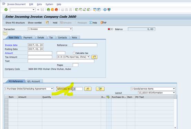Screen dimensions: 191x129
Task: Open the Goods/service items dropdown
Action: click(153, 89)
